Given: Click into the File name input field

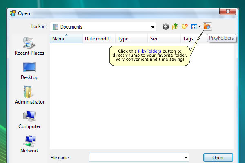Looking at the screenshot, I should coord(136,158).
